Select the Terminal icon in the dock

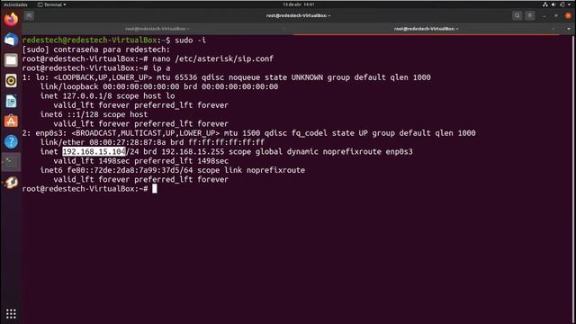(11, 162)
